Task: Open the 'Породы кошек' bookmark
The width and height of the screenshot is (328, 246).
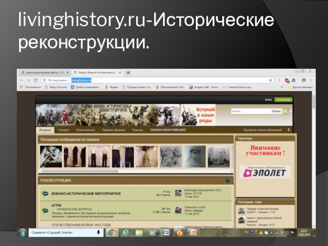Action: point(137,87)
